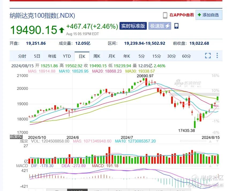228x191 pixels.
Task: Click the mobile icon after 极速版
Action: [176, 26]
